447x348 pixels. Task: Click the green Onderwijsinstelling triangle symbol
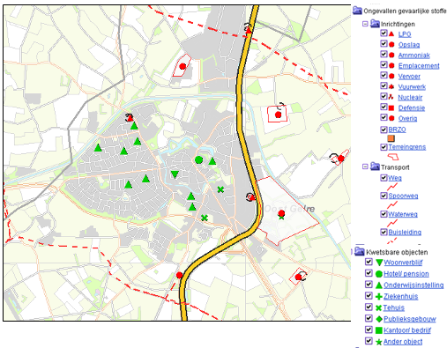pos(379,285)
